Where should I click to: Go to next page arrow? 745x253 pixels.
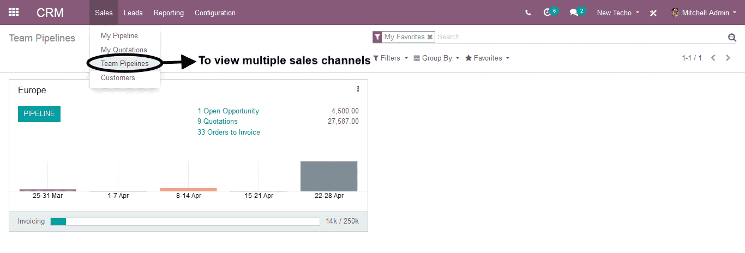(x=728, y=58)
